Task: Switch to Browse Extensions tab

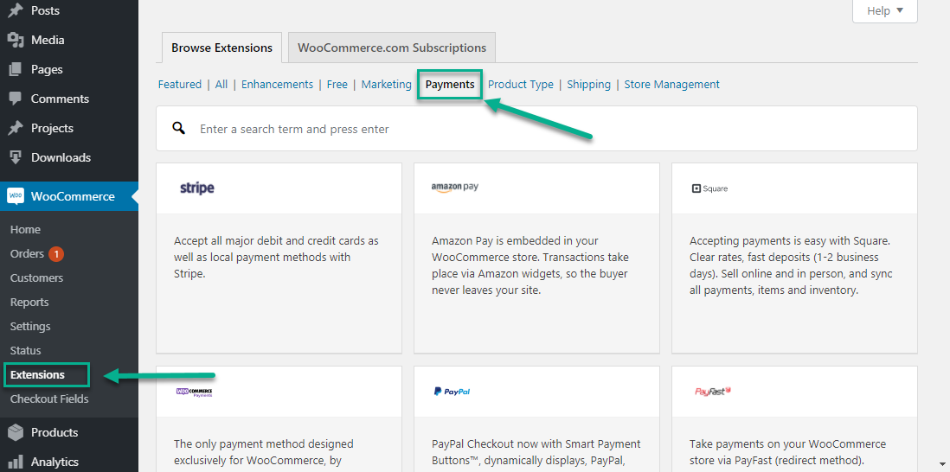Action: 221,48
